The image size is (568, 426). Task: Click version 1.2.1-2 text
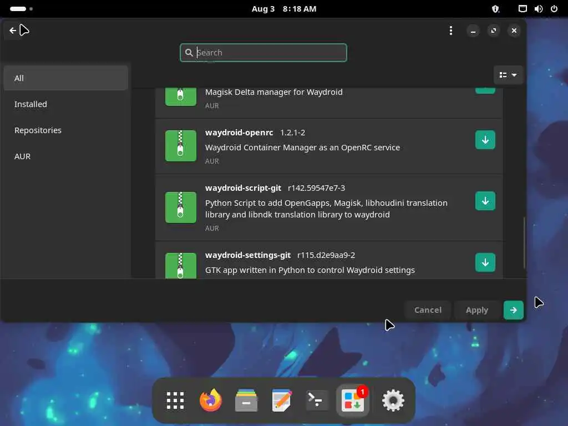pyautogui.click(x=293, y=133)
